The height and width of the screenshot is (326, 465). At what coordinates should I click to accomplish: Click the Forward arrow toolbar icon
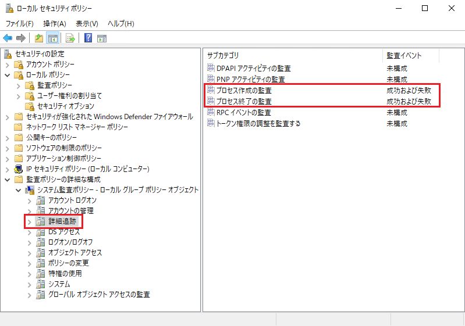[21, 38]
